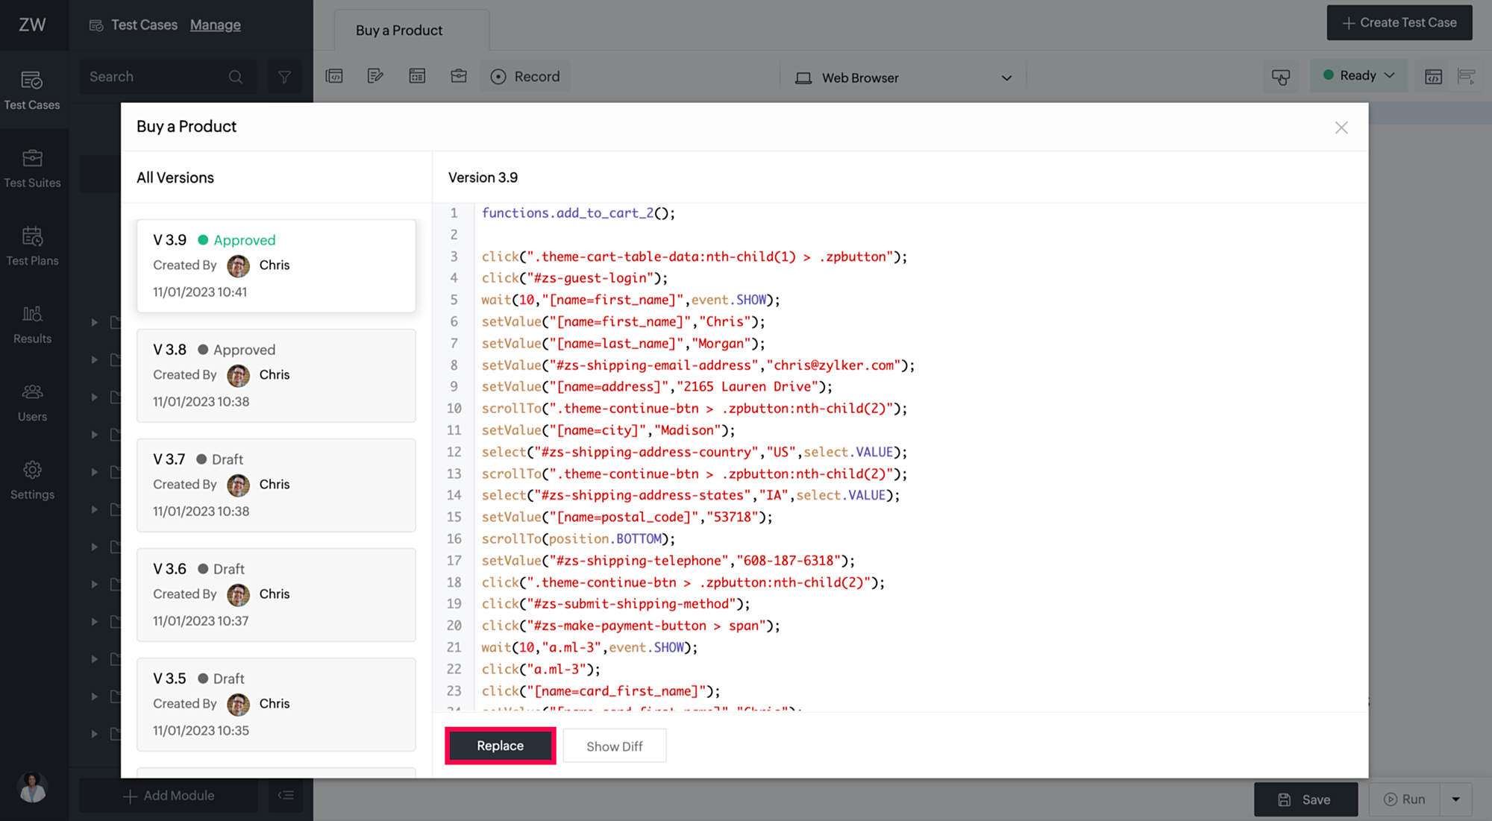
Task: Click the data table toolbar icon
Action: pyautogui.click(x=417, y=76)
